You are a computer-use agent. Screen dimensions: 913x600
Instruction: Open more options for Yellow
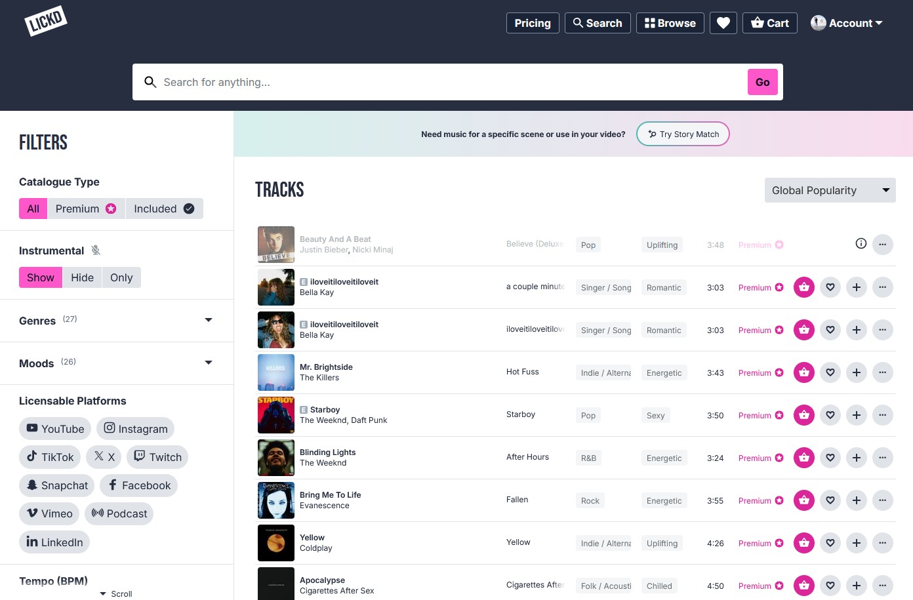point(883,543)
